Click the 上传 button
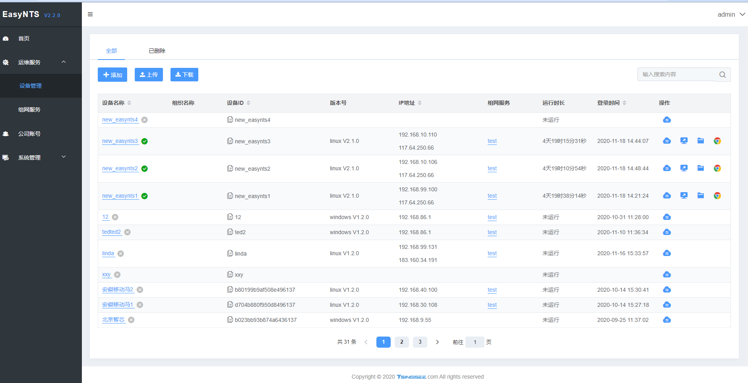 click(149, 75)
